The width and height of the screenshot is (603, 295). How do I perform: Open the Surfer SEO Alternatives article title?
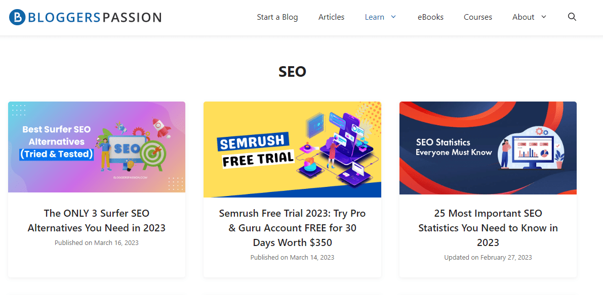(96, 221)
